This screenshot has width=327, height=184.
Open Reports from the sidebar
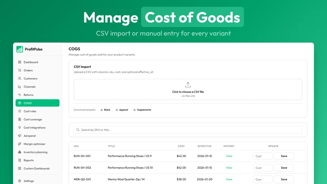pyautogui.click(x=37, y=160)
